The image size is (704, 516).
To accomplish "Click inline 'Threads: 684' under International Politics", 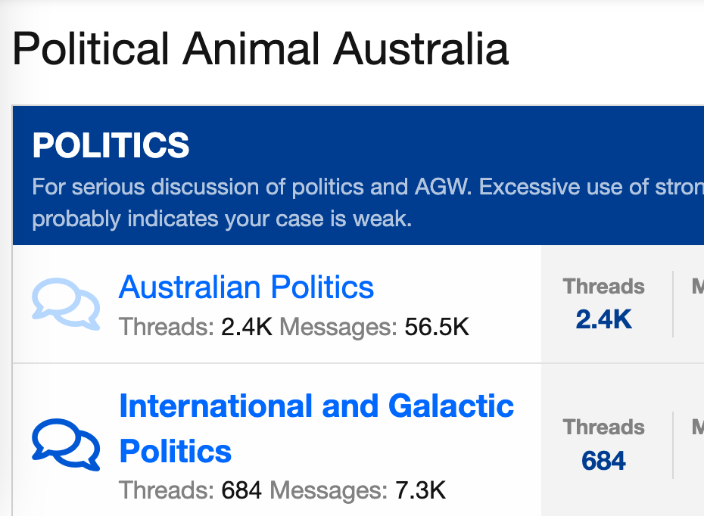I will click(190, 491).
